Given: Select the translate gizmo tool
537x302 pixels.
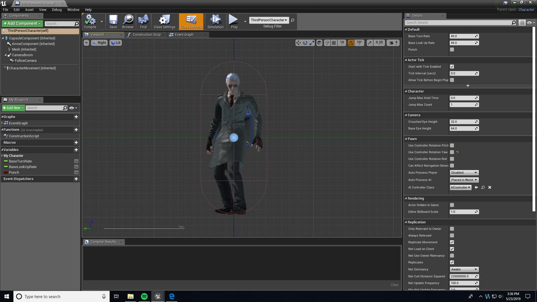Looking at the screenshot, I should click(298, 43).
